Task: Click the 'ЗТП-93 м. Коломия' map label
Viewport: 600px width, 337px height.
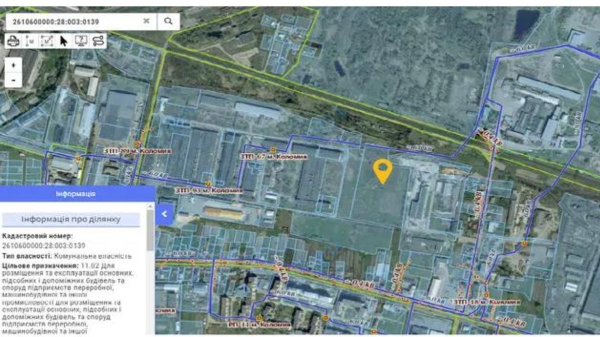Action: pos(208,191)
